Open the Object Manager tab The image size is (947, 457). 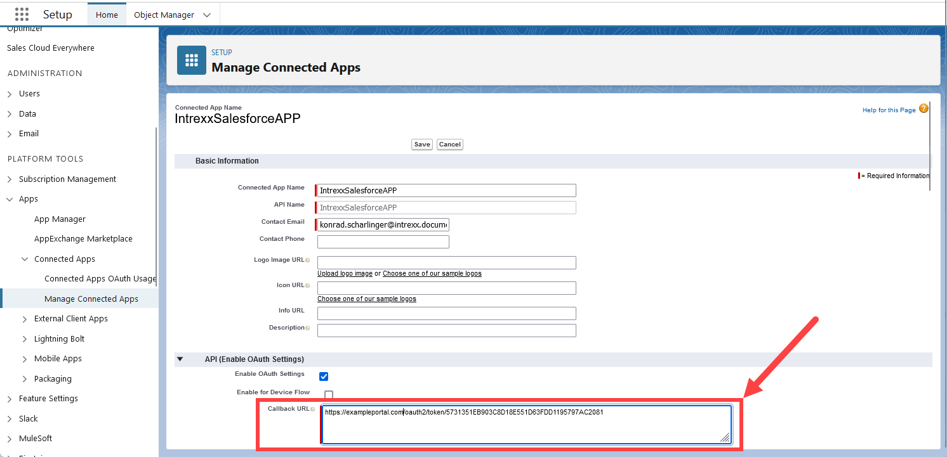click(164, 15)
